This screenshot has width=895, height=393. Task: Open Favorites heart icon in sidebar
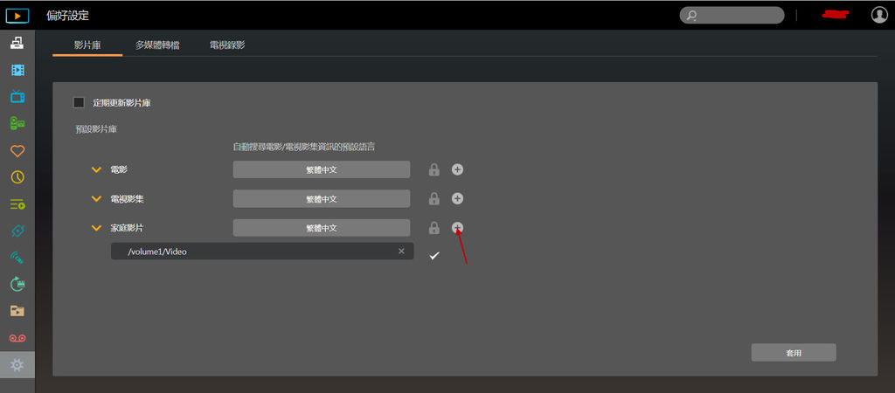coord(17,150)
